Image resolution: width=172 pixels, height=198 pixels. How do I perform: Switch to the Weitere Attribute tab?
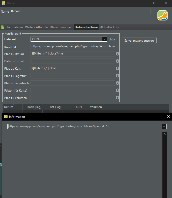(x=36, y=27)
